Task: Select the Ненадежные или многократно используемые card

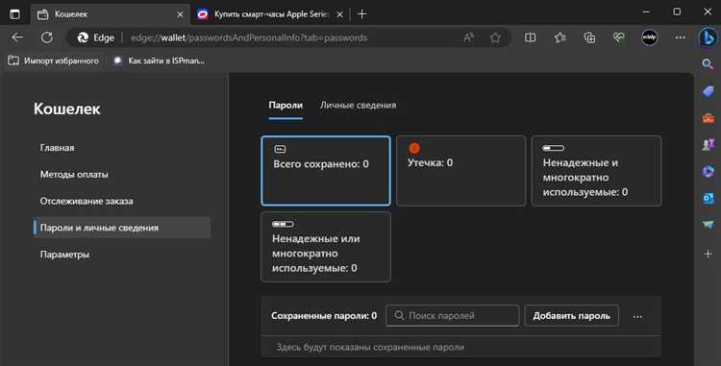Action: pos(326,247)
